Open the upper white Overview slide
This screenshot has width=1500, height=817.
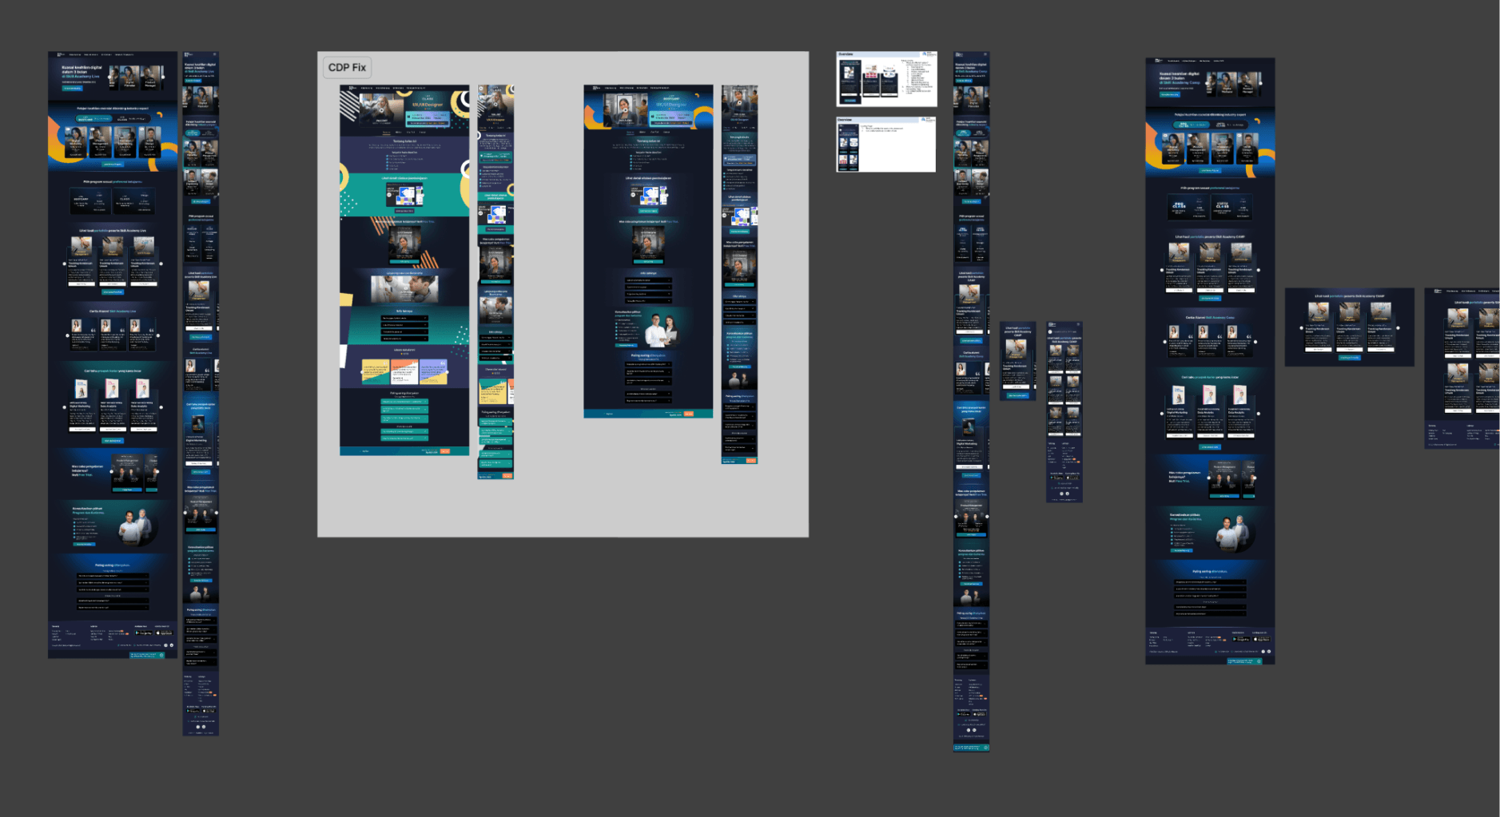coord(886,79)
